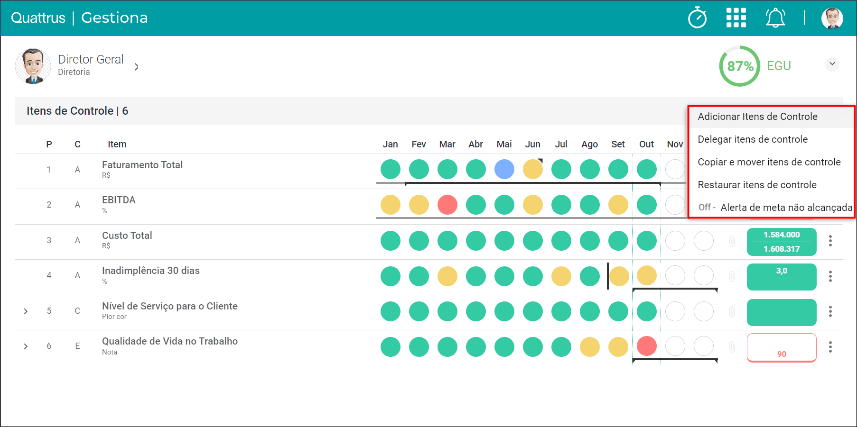
Task: Open the apps grid menu
Action: [736, 18]
